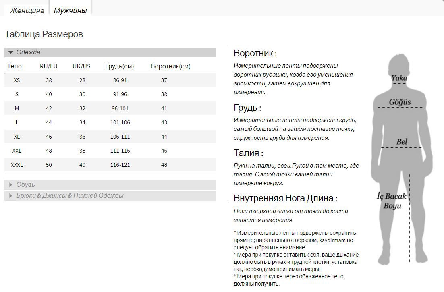The image size is (444, 292).
Task: Click the Göğüs label on figure
Action: (400, 102)
